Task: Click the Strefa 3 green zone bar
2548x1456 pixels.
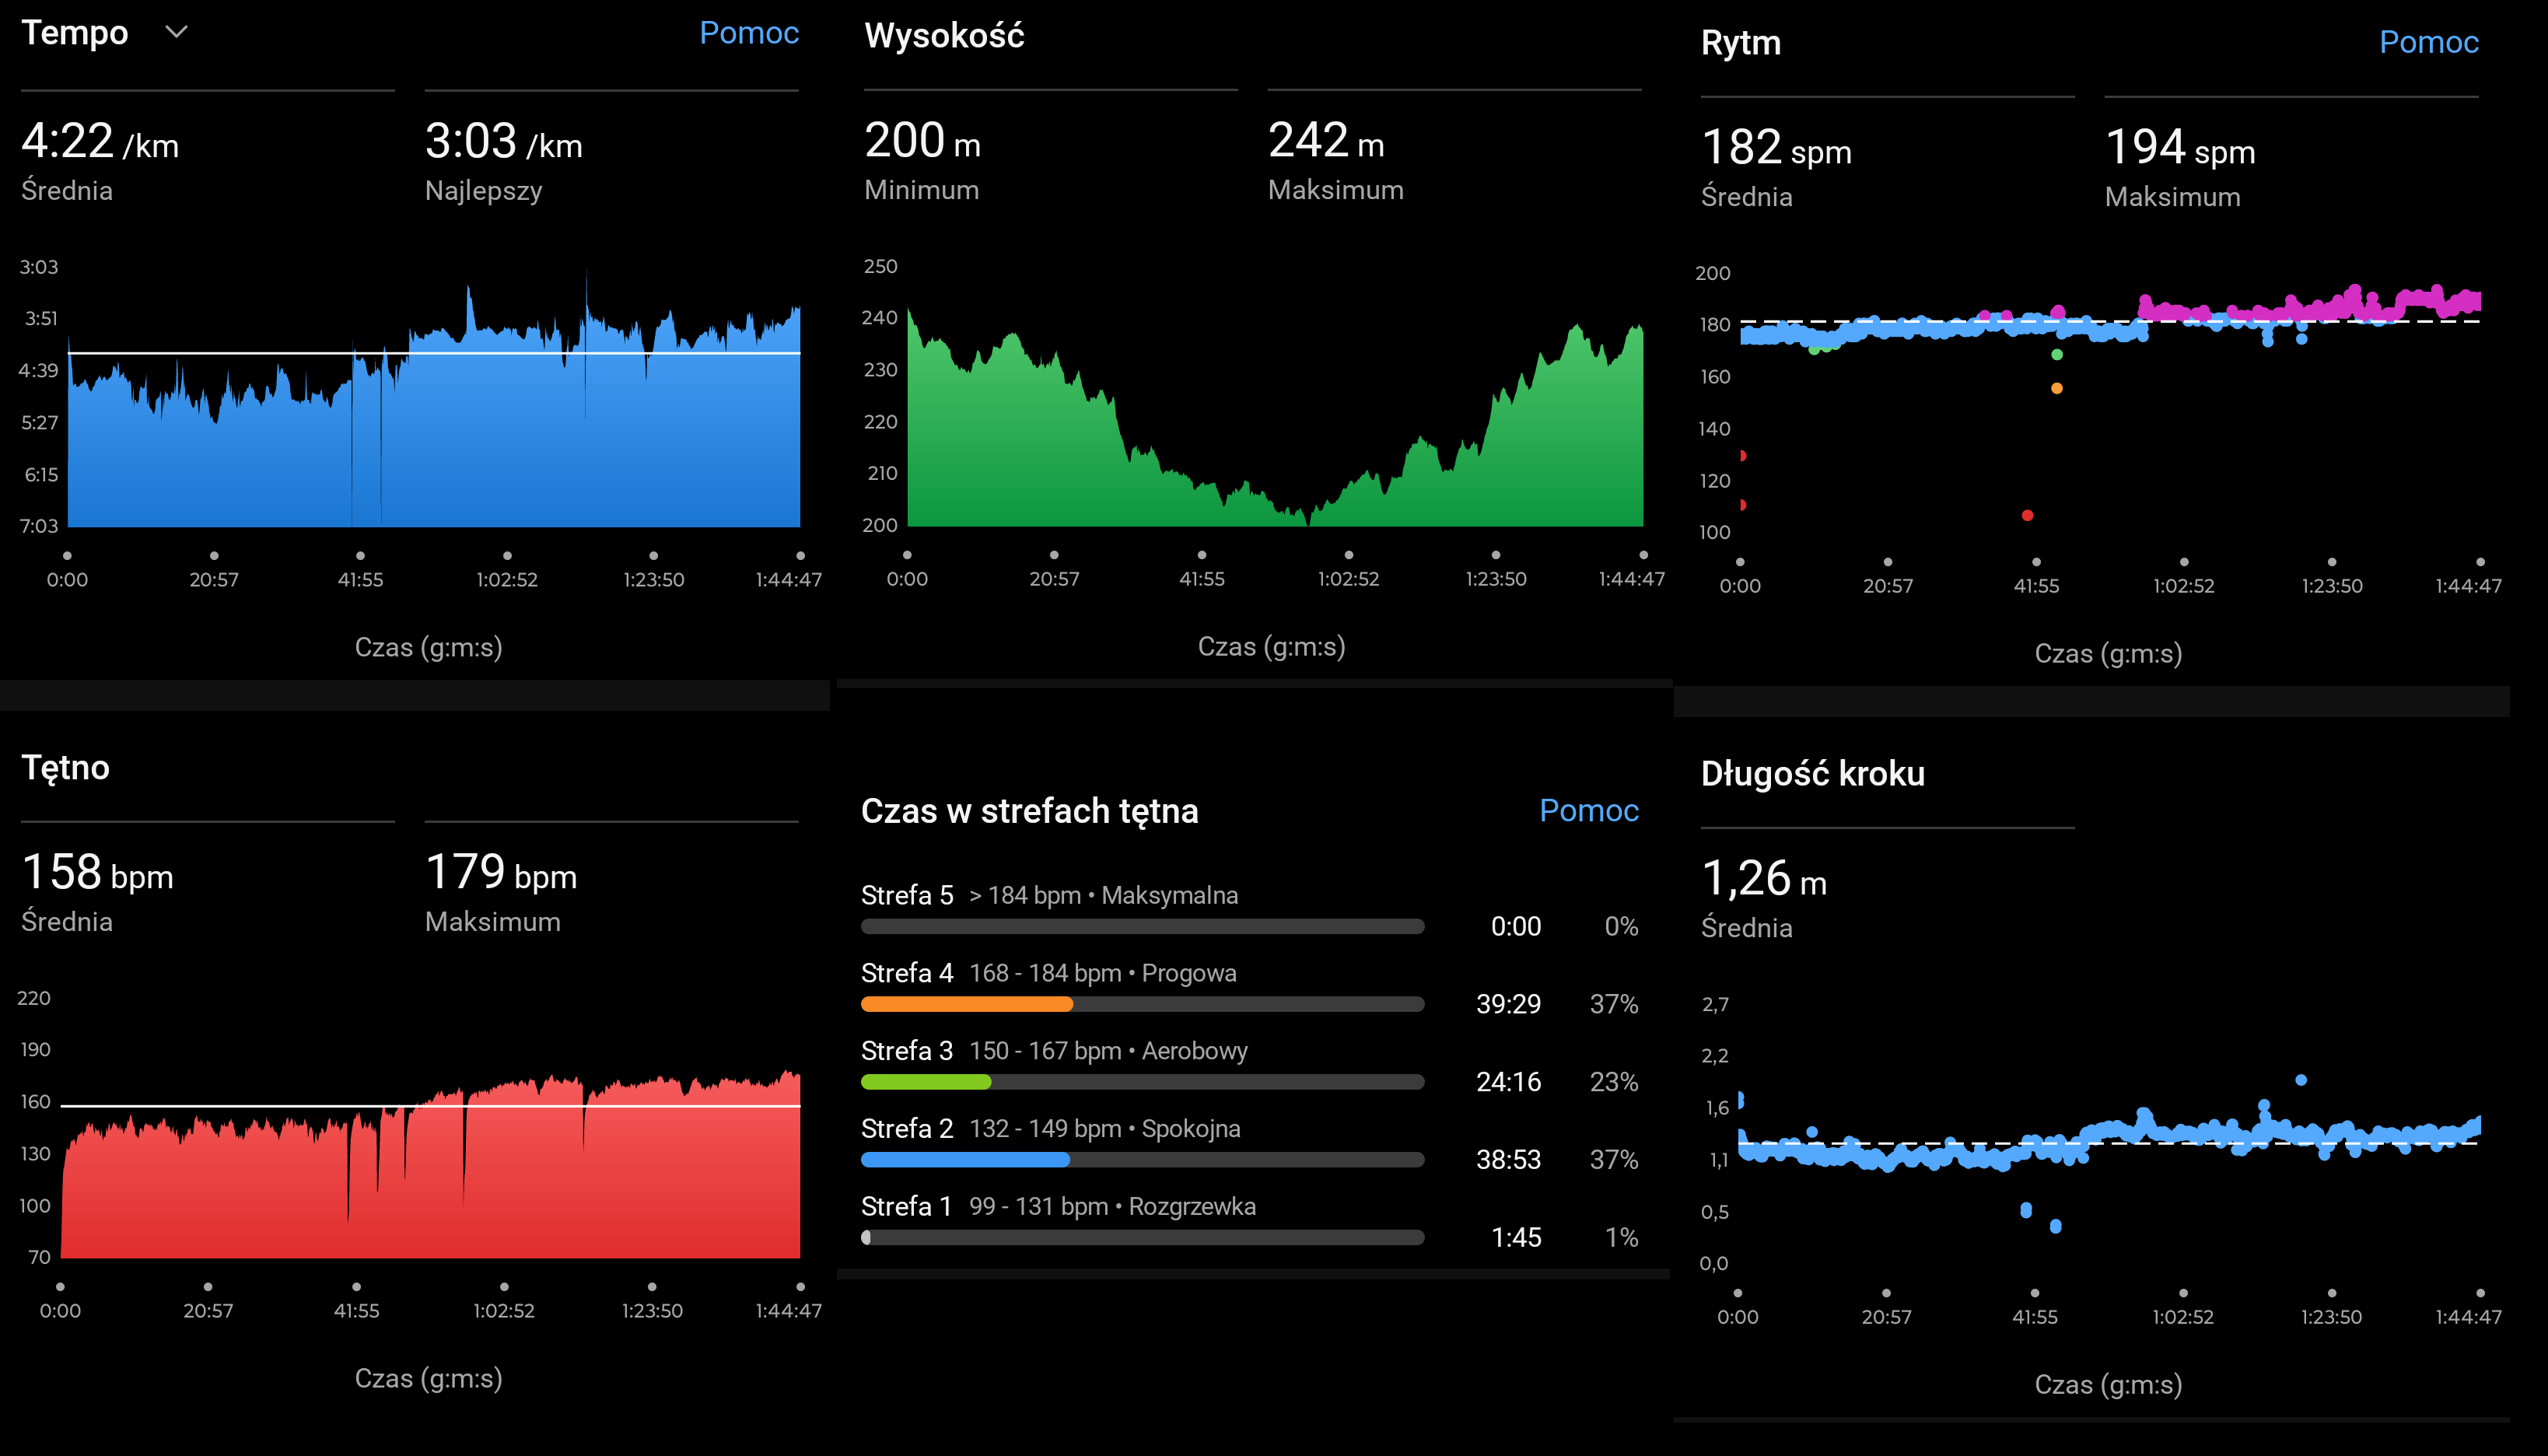Action: 925,1082
